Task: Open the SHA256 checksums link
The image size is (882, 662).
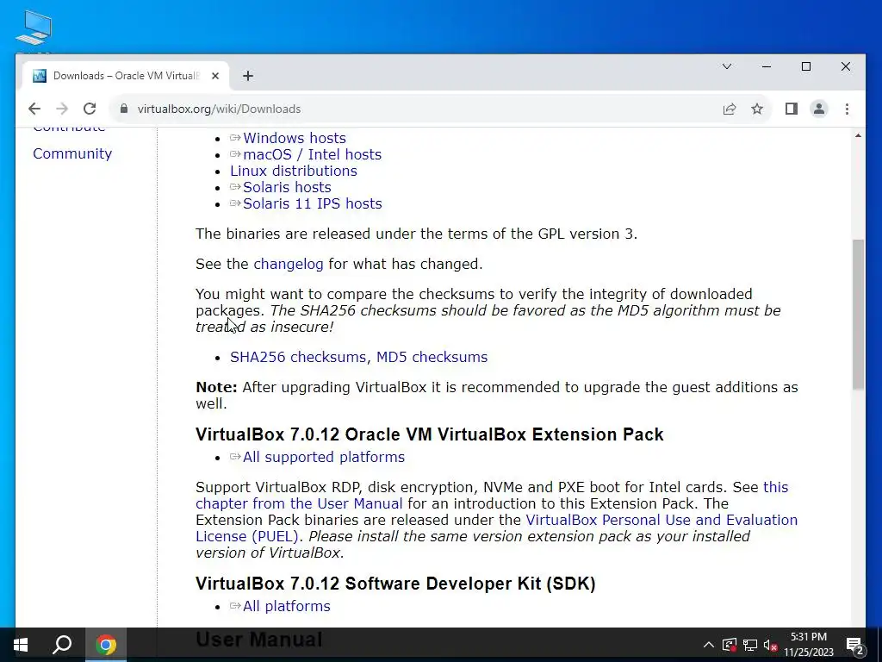Action: (297, 357)
